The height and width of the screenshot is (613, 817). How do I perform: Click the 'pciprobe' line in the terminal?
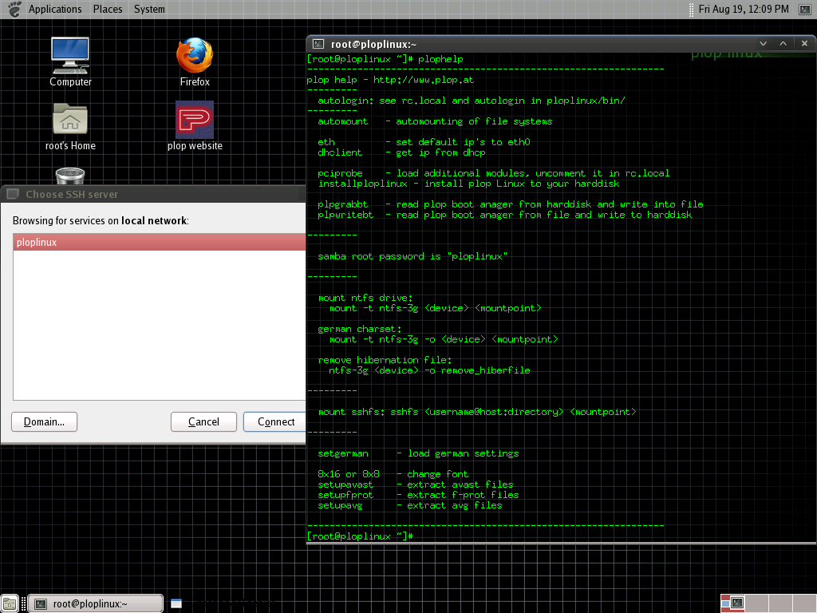coord(493,173)
